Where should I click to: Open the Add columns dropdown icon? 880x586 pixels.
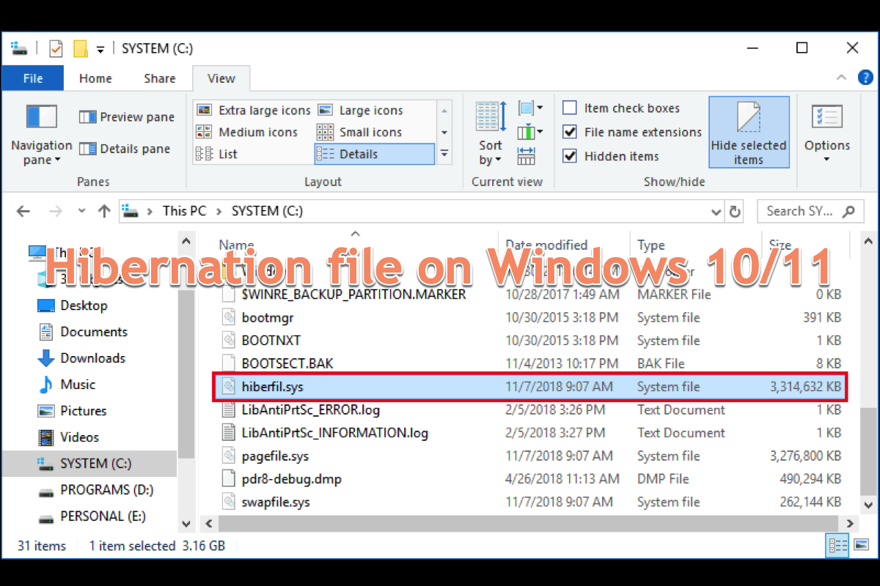point(530,133)
